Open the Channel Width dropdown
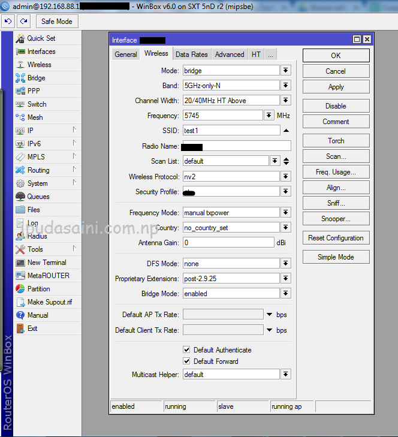 286,100
